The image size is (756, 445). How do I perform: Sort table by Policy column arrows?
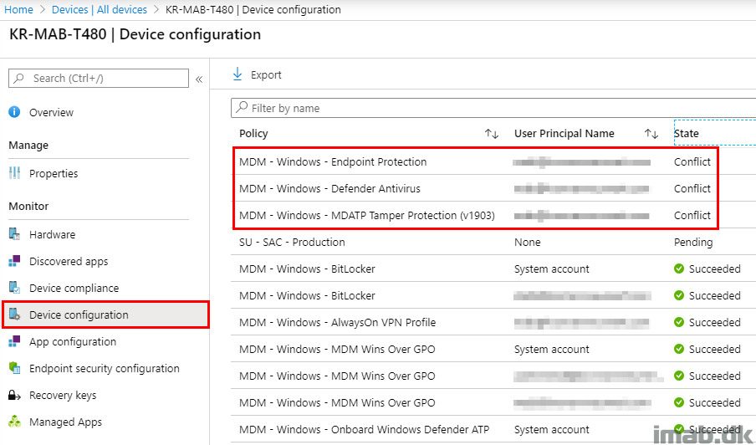[491, 134]
